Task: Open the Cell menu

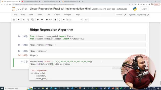Action: pyautogui.click(x=48, y=14)
